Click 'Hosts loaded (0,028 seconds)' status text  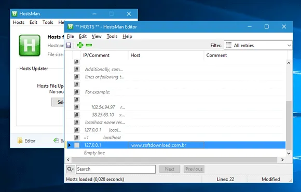pyautogui.click(x=95, y=180)
